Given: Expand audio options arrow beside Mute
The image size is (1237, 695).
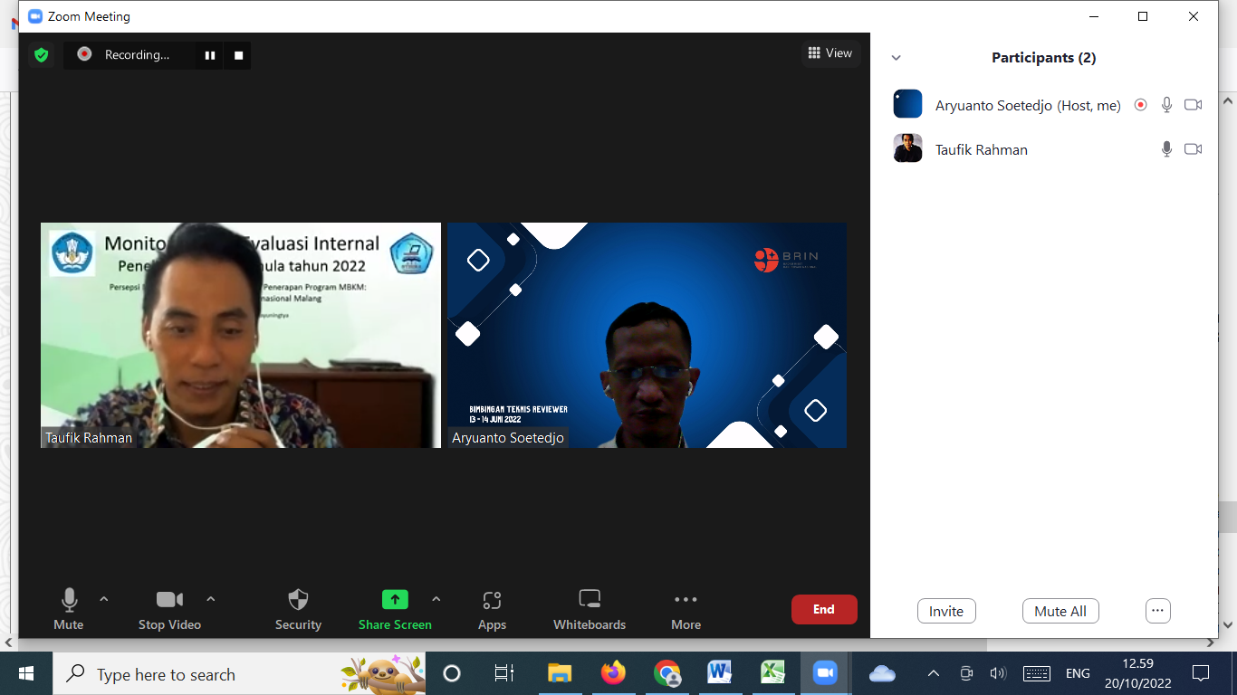Looking at the screenshot, I should click(x=104, y=599).
